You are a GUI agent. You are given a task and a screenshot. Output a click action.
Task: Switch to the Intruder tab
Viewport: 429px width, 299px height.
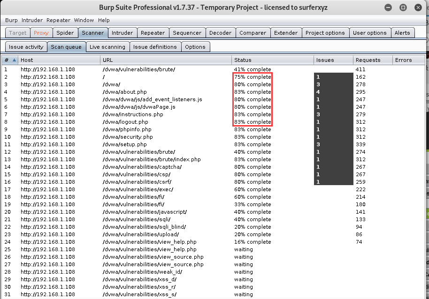click(x=122, y=33)
